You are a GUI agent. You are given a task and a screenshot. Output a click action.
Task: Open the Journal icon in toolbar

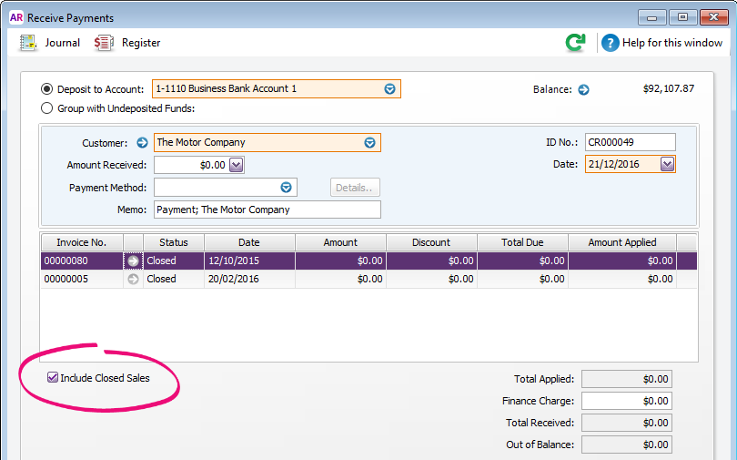click(28, 43)
